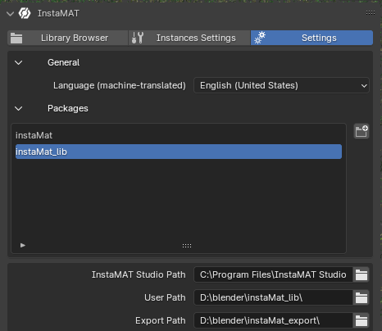Click the add package folder icon
Screen dimensions: 382x331
coord(362,131)
